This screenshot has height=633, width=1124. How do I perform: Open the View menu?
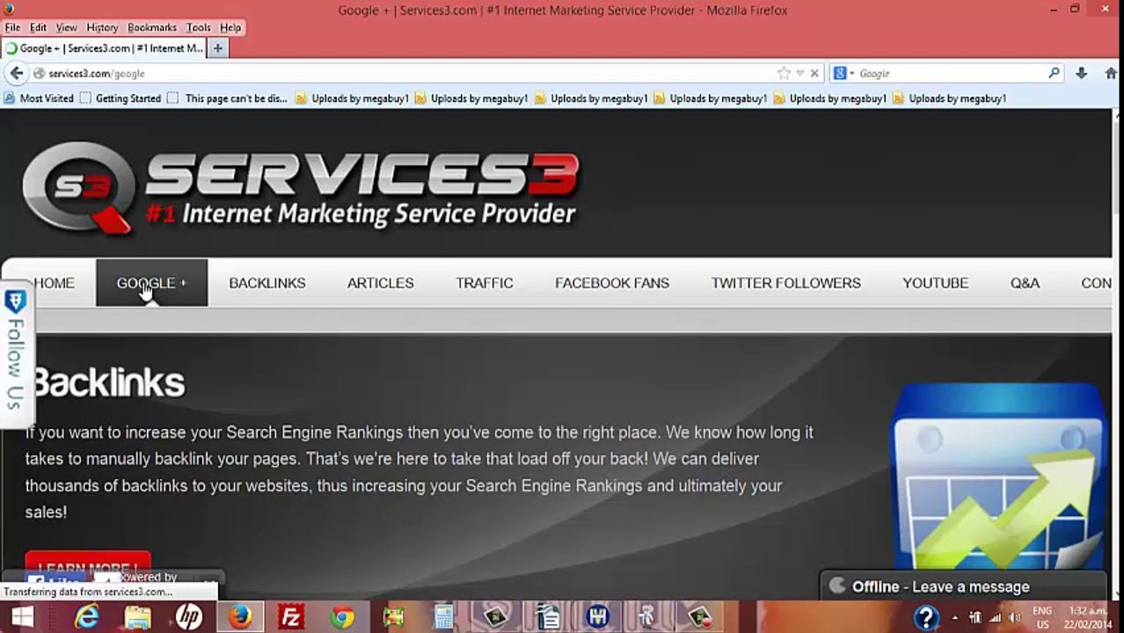66,28
